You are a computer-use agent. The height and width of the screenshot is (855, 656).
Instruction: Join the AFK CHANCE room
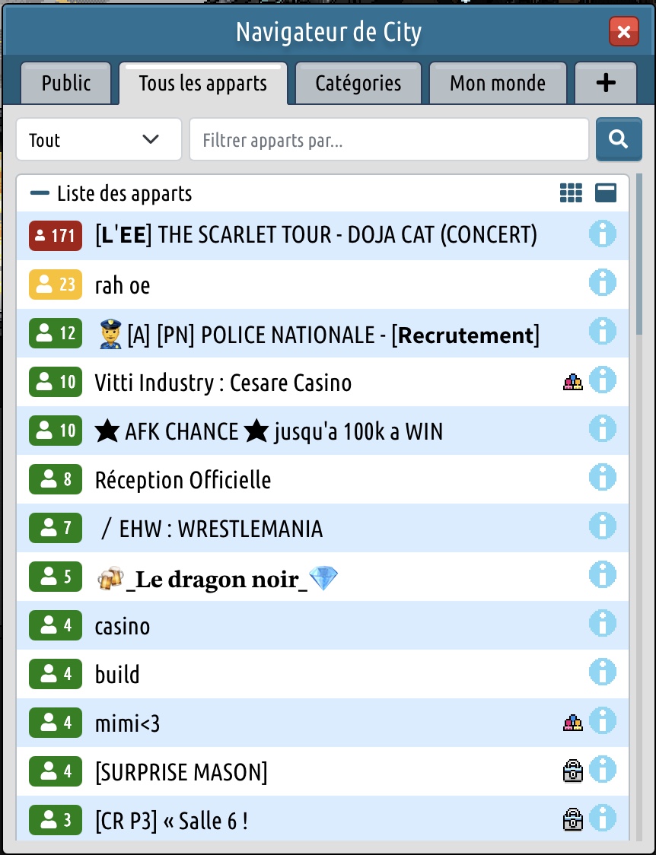[269, 431]
